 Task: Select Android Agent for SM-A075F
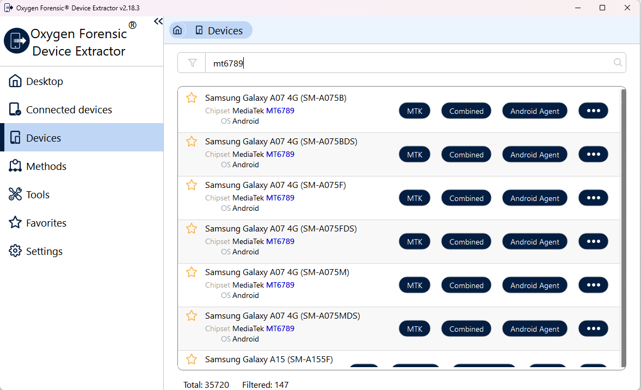click(x=535, y=198)
